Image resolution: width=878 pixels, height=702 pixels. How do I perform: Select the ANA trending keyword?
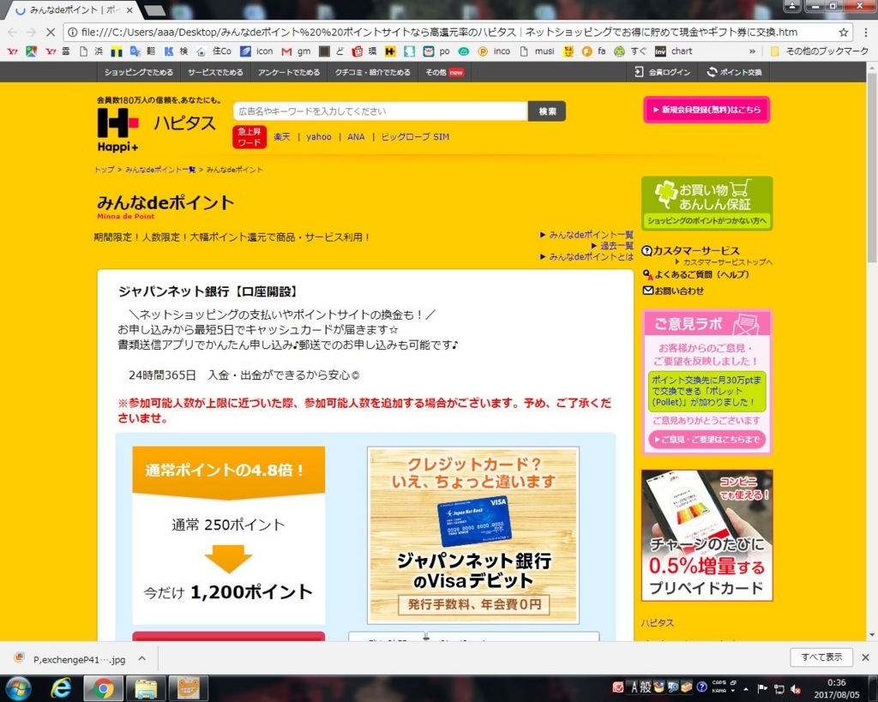[x=356, y=136]
